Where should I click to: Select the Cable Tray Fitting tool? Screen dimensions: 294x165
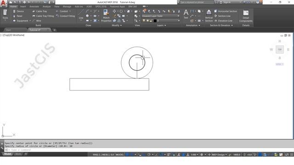43,16
